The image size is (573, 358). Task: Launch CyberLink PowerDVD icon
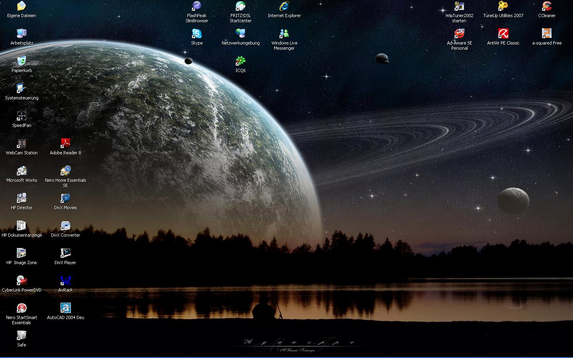(21, 280)
